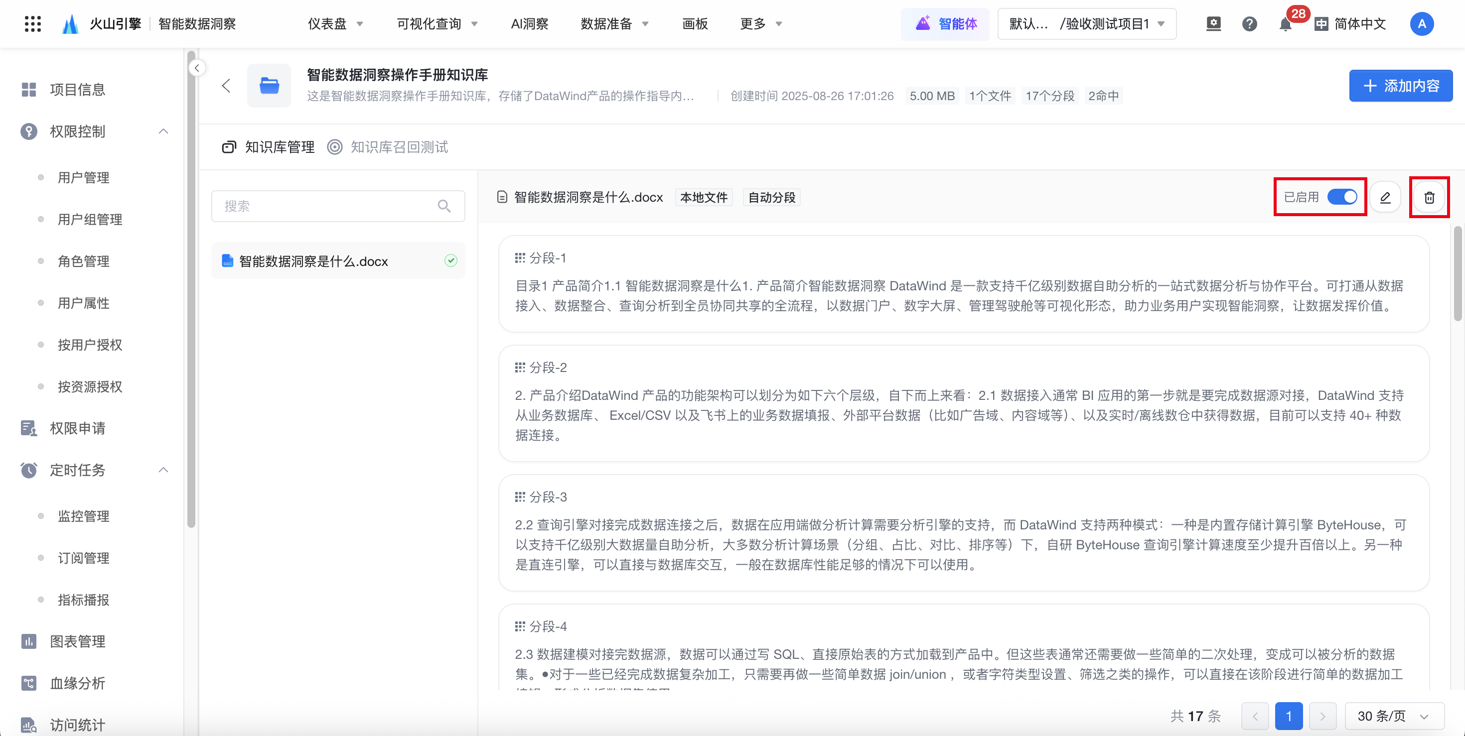Screen dimensions: 1465x736
Task: Click the search magnifier icon
Action: [x=444, y=206]
